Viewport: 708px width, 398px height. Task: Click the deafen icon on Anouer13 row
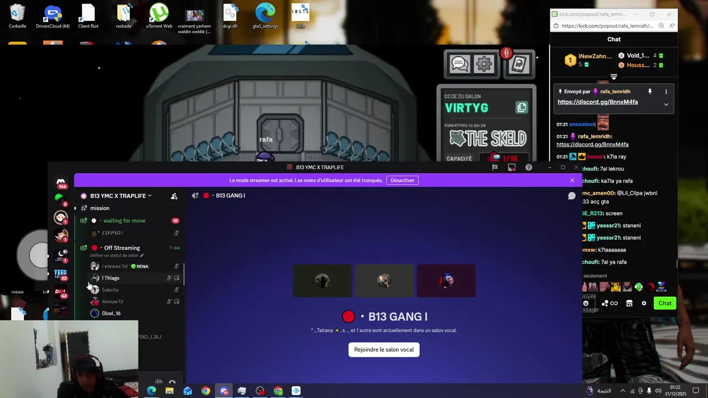pos(177,302)
